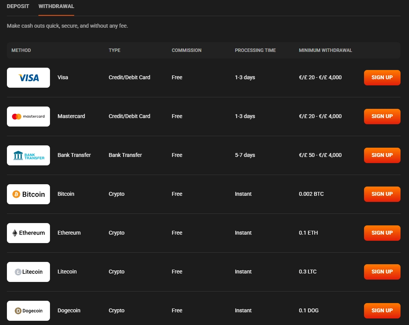Viewport: 409px width, 325px height.
Task: Click the Bitcoin method name text
Action: [x=66, y=194]
